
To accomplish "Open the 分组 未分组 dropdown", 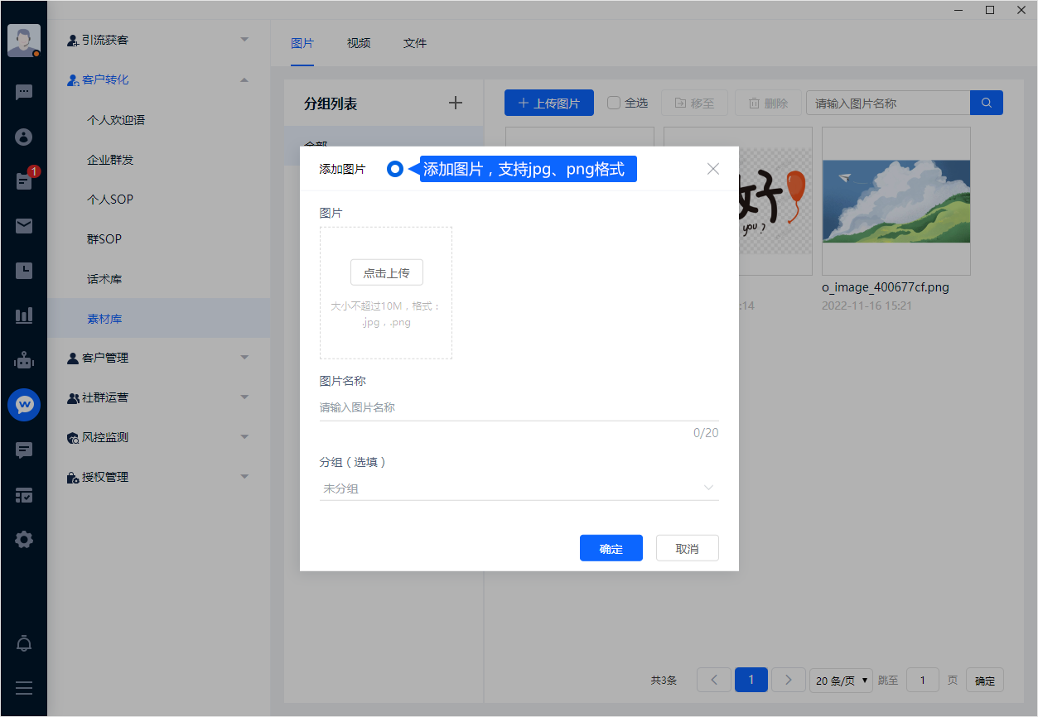I will pos(519,488).
